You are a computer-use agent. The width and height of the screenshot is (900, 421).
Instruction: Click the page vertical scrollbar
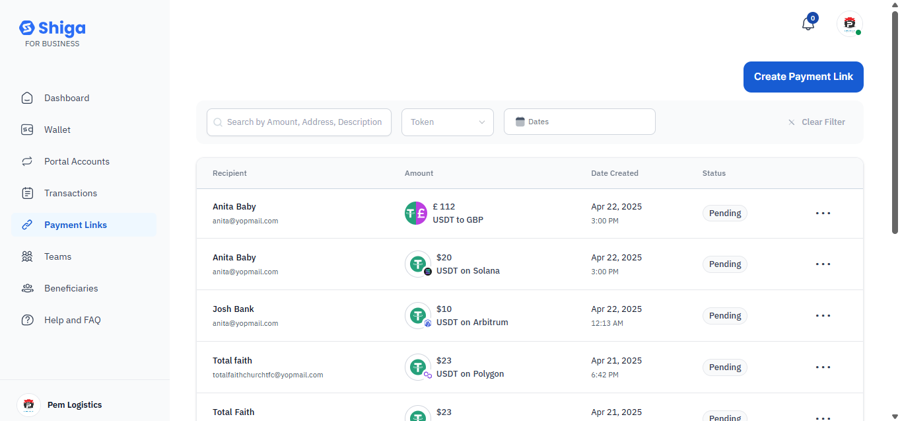pos(895,122)
